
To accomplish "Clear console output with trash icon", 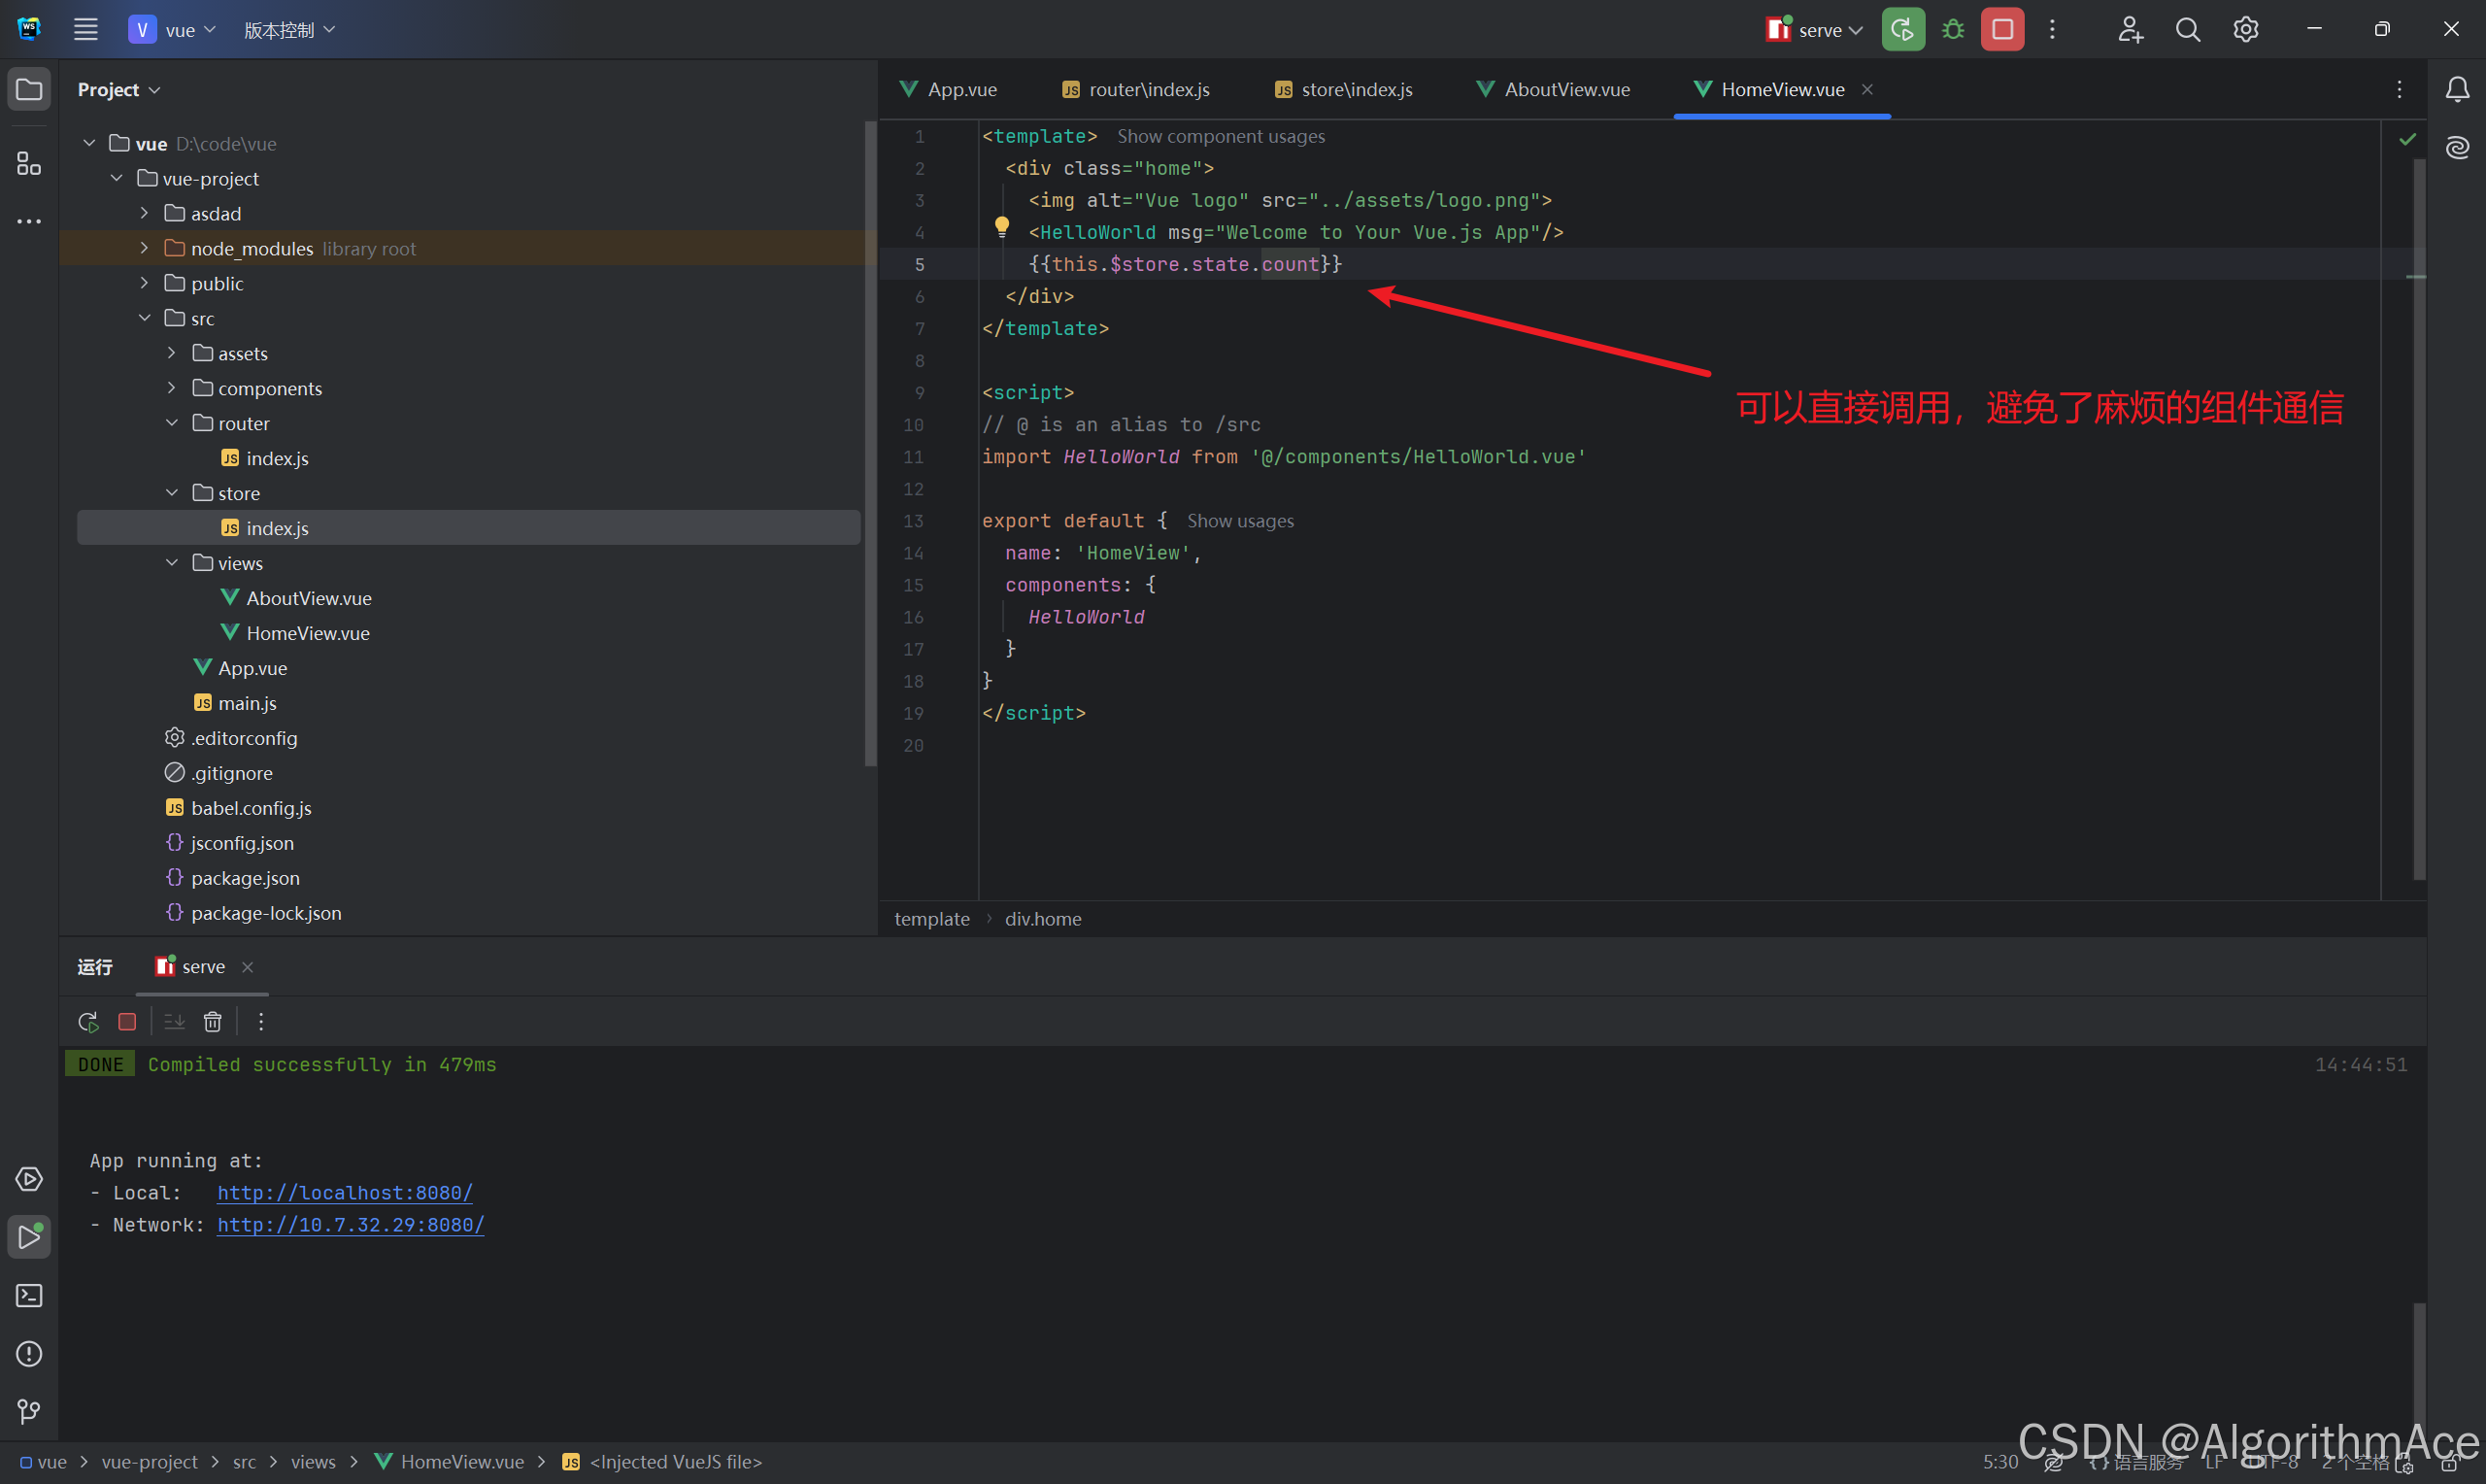I will click(x=213, y=1021).
